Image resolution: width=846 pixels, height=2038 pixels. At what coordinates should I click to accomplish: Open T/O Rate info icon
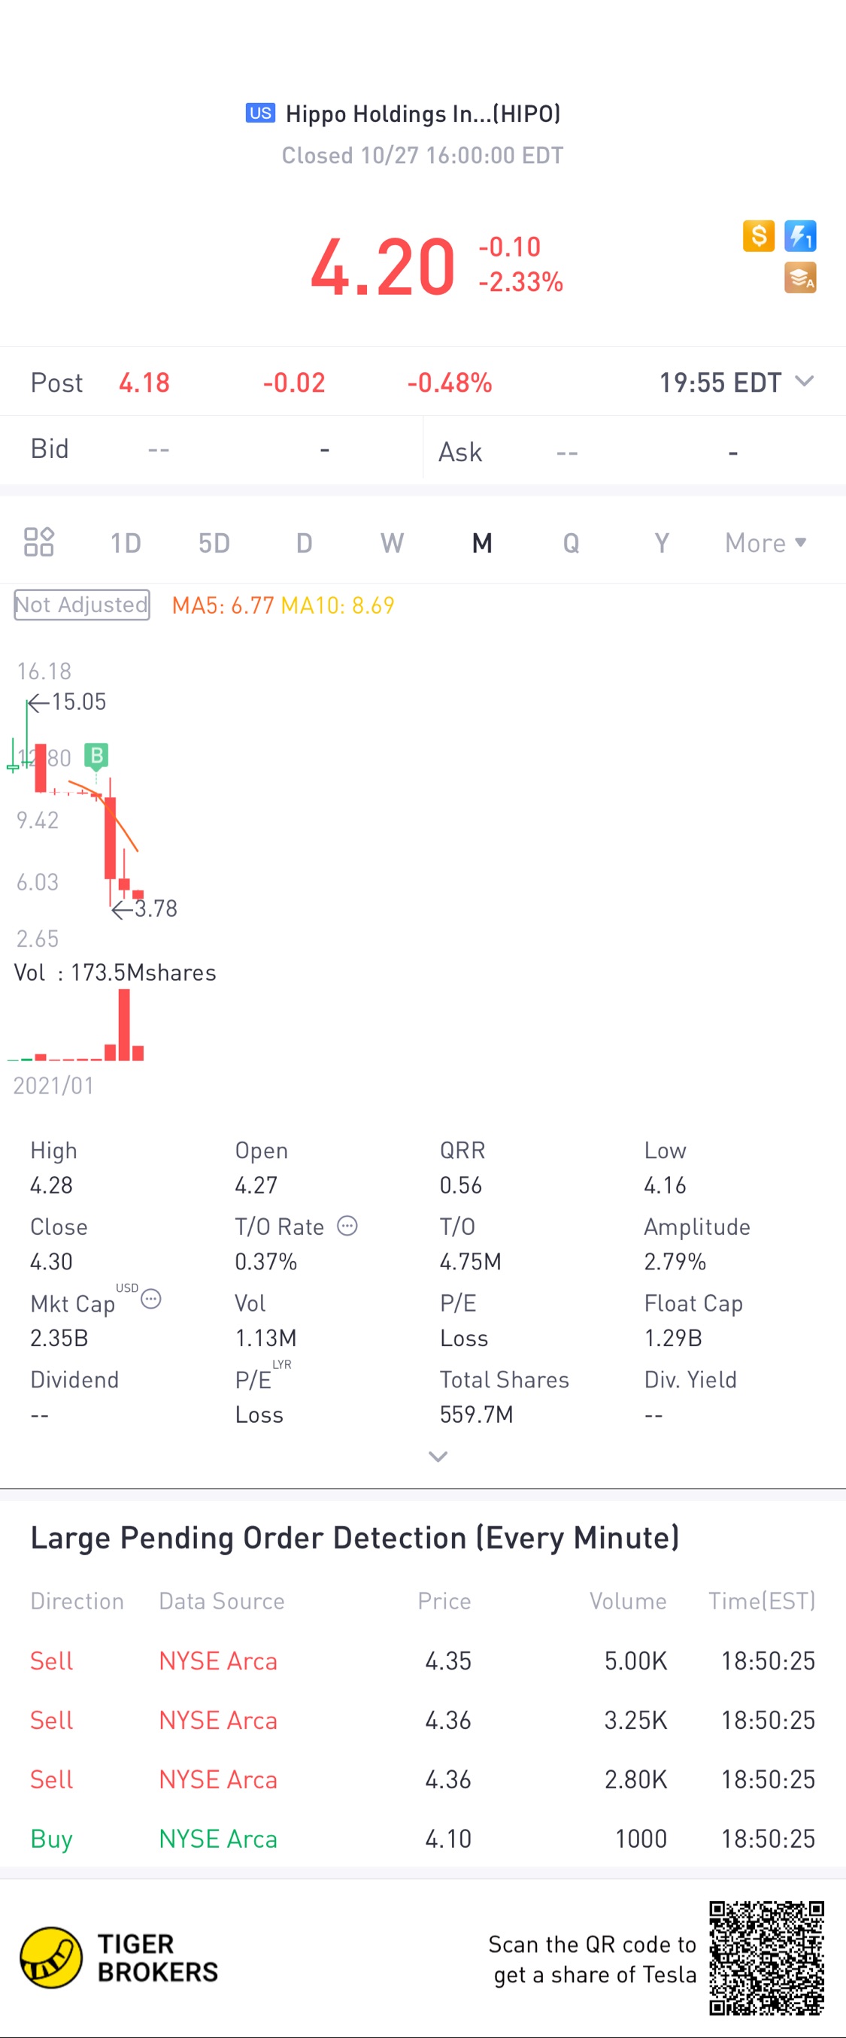[x=347, y=1226]
